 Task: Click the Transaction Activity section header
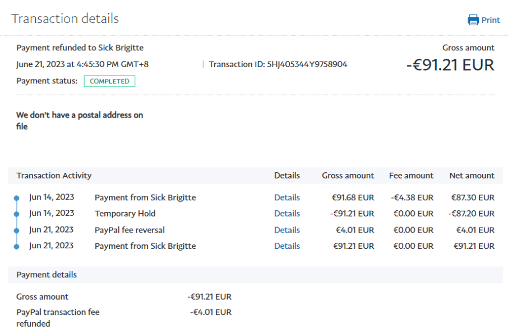[x=54, y=176]
